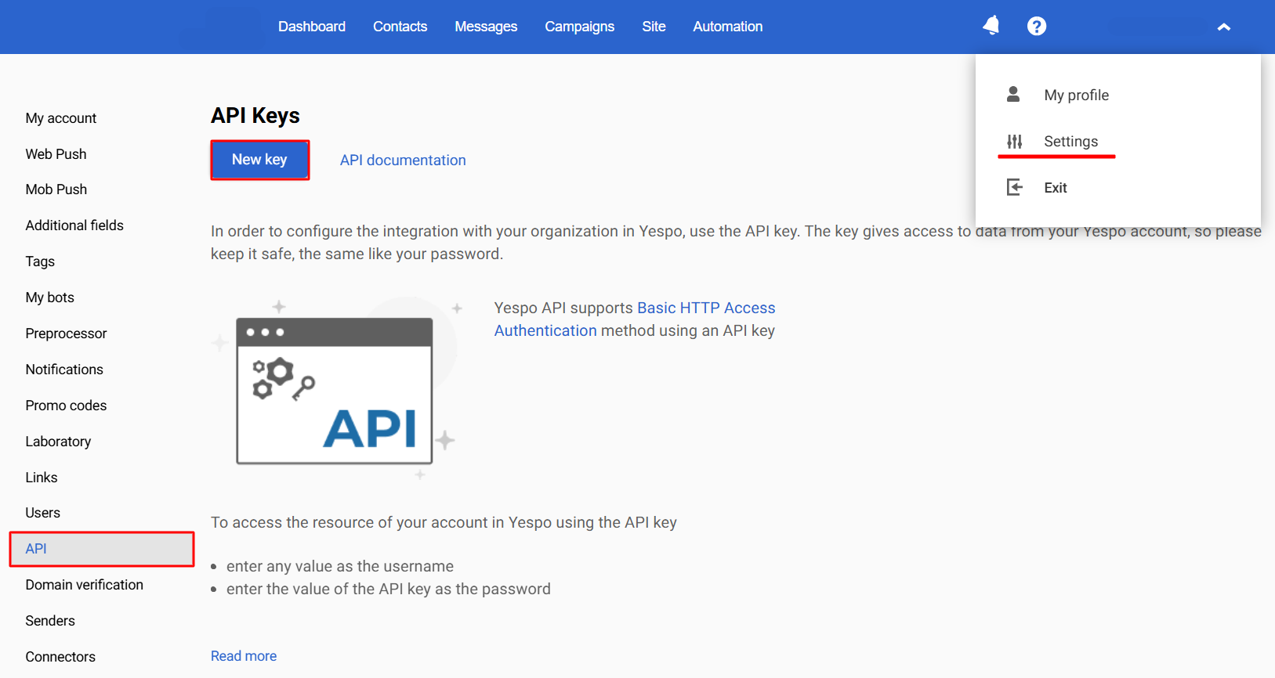
Task: Click the New key button
Action: (260, 160)
